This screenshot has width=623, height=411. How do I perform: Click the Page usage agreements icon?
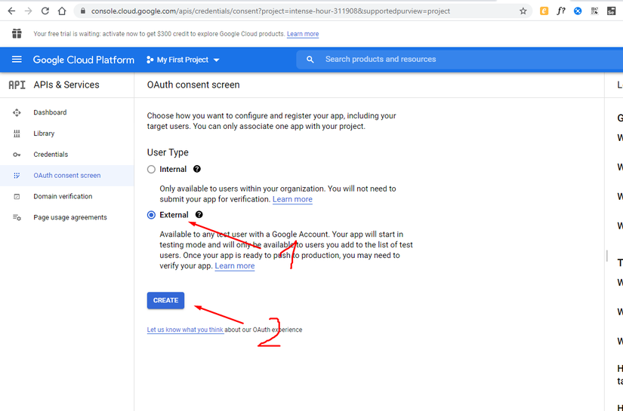17,217
